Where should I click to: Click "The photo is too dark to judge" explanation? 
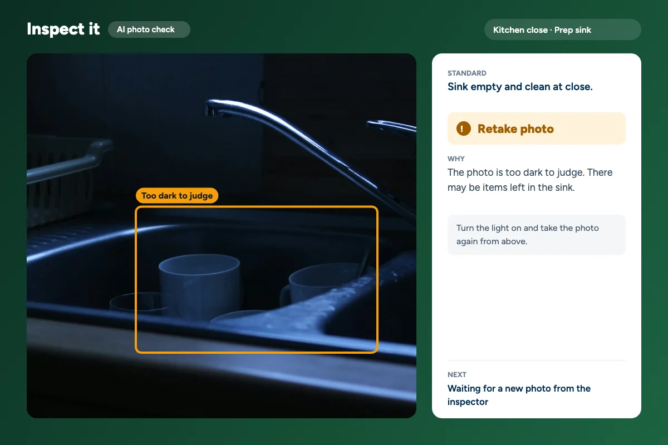pos(530,180)
